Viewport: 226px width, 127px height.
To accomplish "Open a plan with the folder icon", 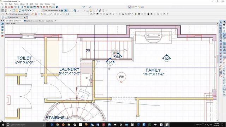I will pyautogui.click(x=17, y=11).
